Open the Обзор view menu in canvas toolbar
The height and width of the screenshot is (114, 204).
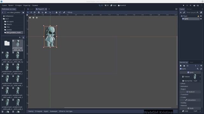coord(70,12)
